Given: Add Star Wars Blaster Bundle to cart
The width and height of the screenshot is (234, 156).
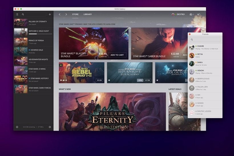Looking at the screenshot, I should point(117,55).
